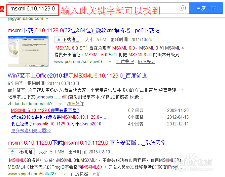Image resolution: width=225 pixels, height=177 pixels.
Task: Open 百度快照 for the xpgod result
Action: [79, 174]
